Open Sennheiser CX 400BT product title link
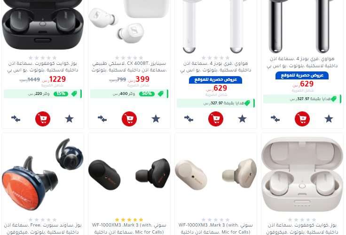This screenshot has width=346, height=235. [x=129, y=67]
